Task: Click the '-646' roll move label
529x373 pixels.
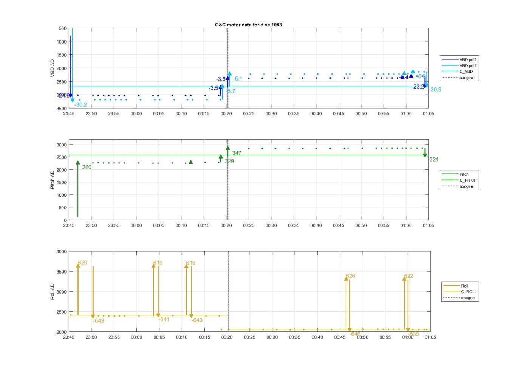Action: tap(355, 334)
